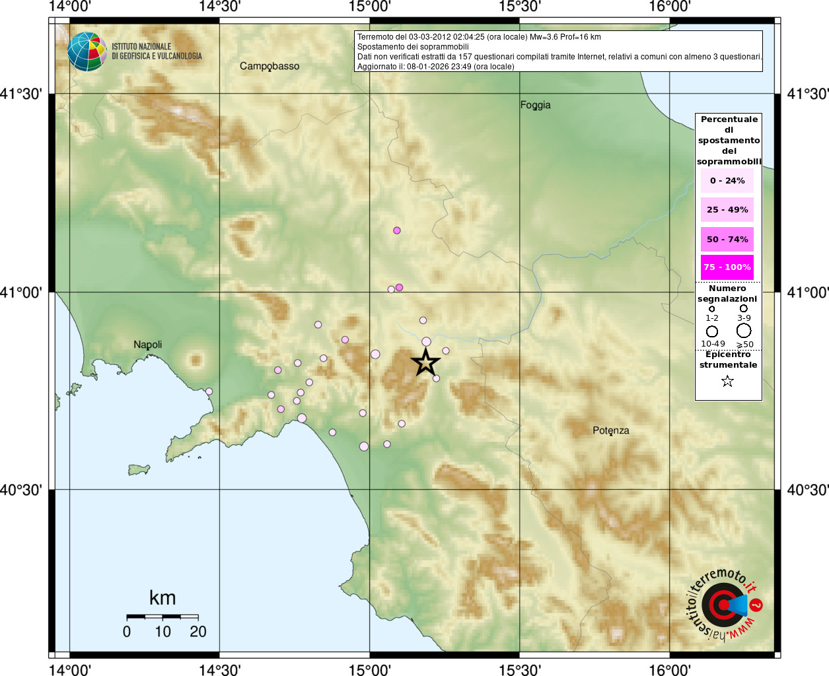
Task: Select the ≥50 reports circle in legend
Action: (744, 331)
